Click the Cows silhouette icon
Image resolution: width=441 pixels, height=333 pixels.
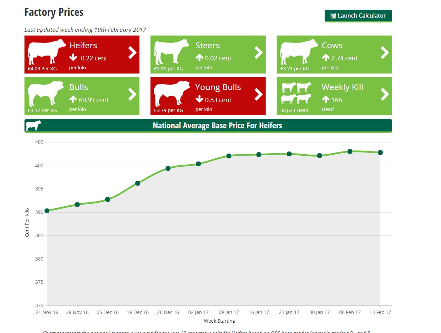click(298, 51)
